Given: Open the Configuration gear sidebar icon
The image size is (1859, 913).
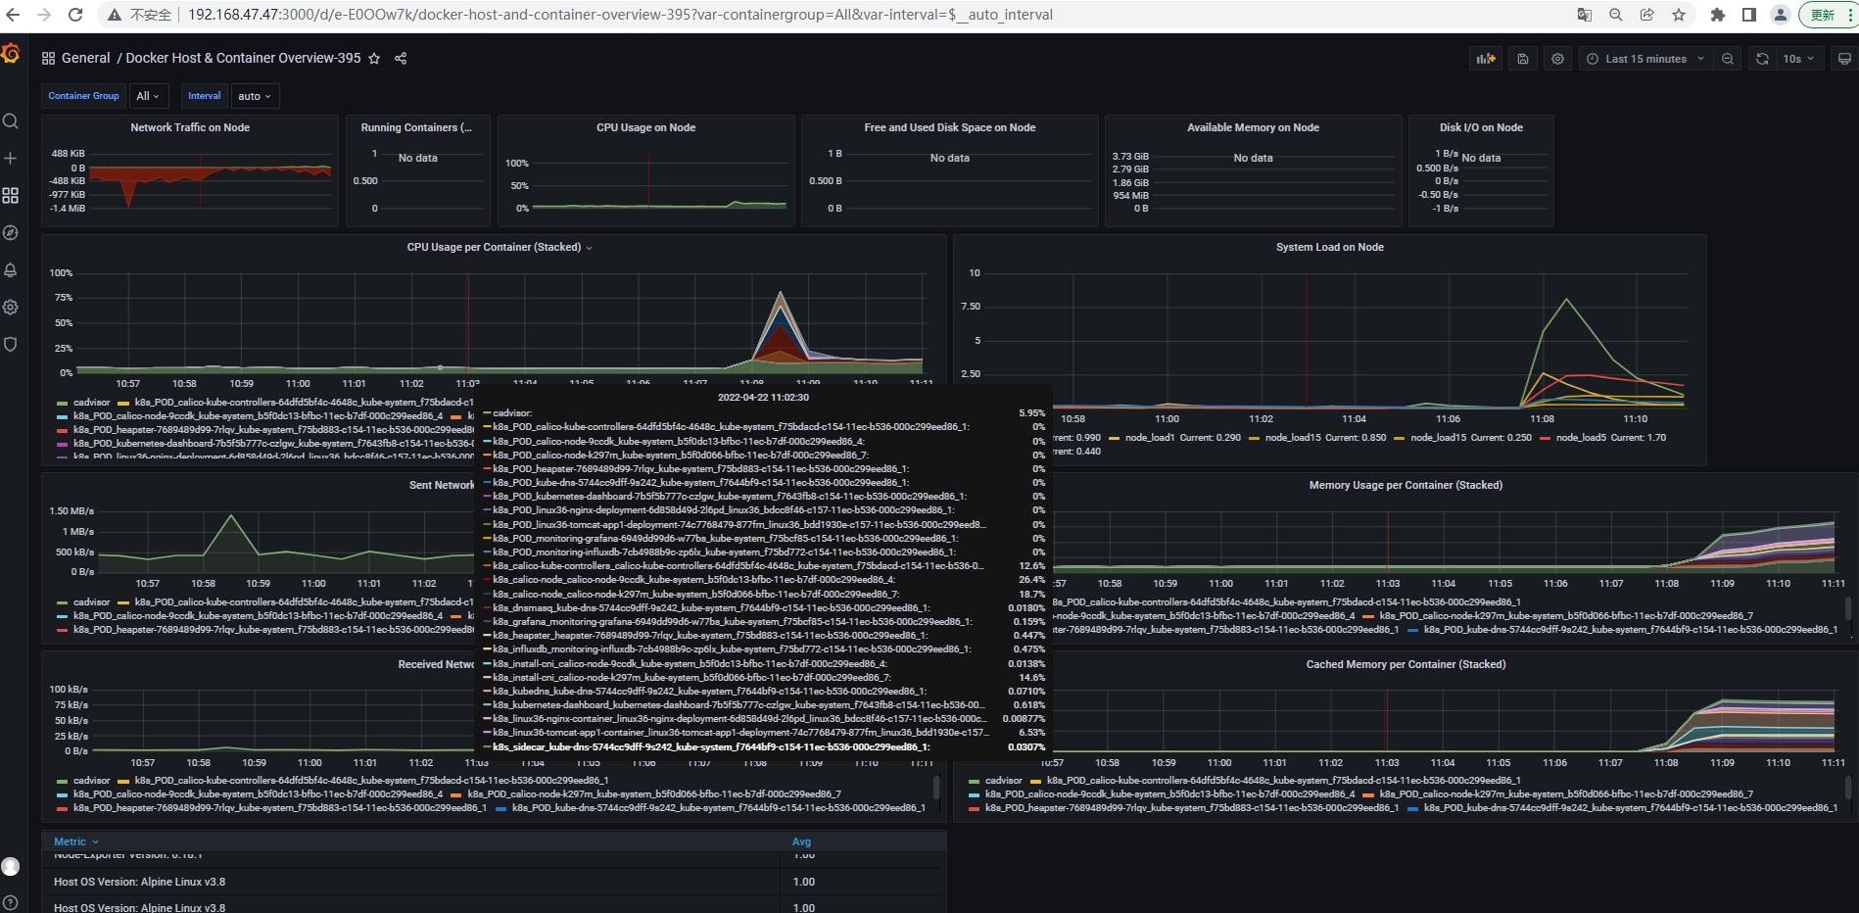Looking at the screenshot, I should pyautogui.click(x=11, y=308).
